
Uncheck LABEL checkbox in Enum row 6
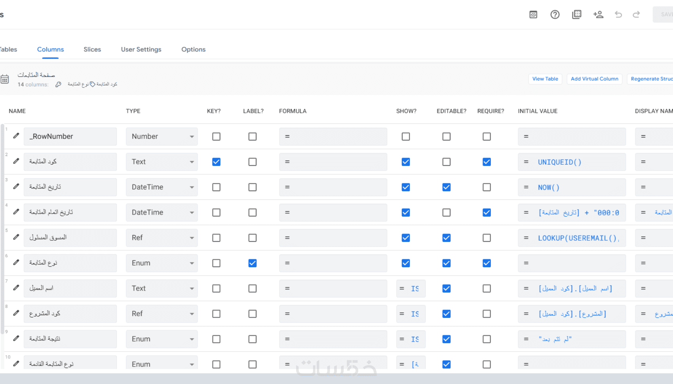(x=252, y=263)
